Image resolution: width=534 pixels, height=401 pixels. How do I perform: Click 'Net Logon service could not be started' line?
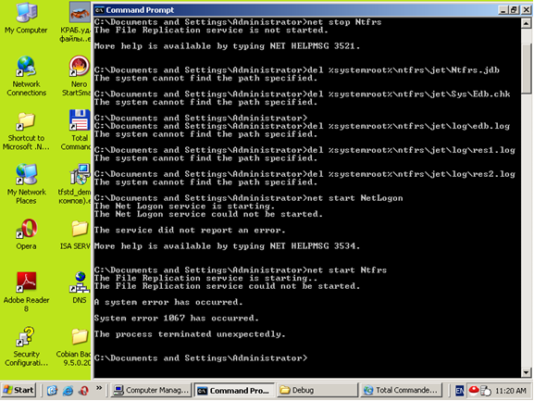pos(208,214)
